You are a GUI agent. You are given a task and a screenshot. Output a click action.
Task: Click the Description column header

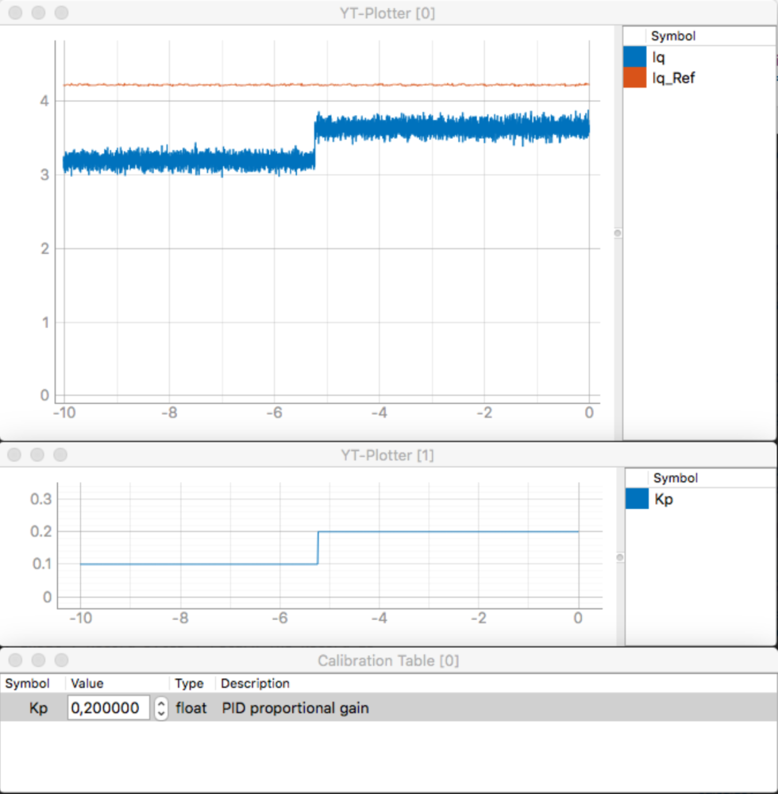coord(255,683)
